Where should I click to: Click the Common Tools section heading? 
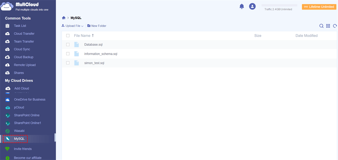(18, 18)
